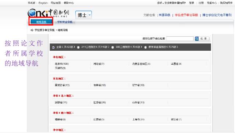Select 山东省(13) region
Image resolution: width=235 pixels, height=133 pixels.
coord(138,103)
